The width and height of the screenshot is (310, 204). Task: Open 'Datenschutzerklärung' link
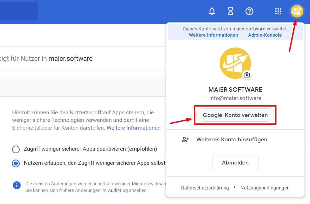205,188
